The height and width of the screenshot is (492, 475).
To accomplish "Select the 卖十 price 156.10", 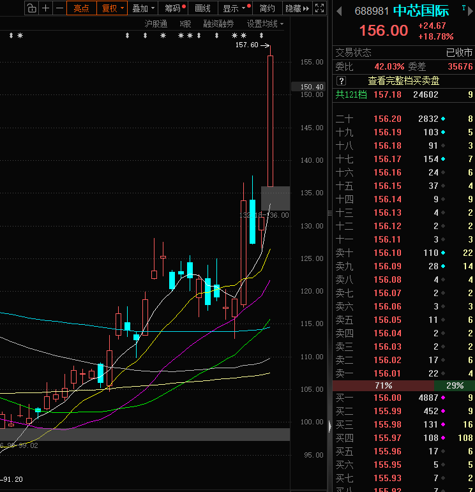I will [388, 253].
